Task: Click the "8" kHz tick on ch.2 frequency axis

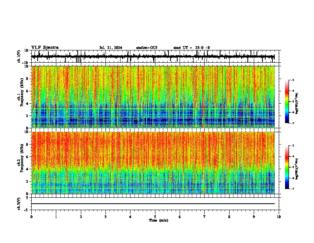Action: pos(28,145)
